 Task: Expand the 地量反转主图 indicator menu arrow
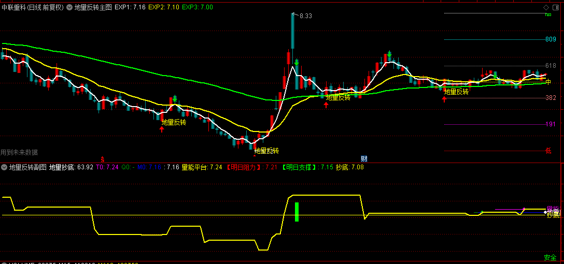click(69, 7)
